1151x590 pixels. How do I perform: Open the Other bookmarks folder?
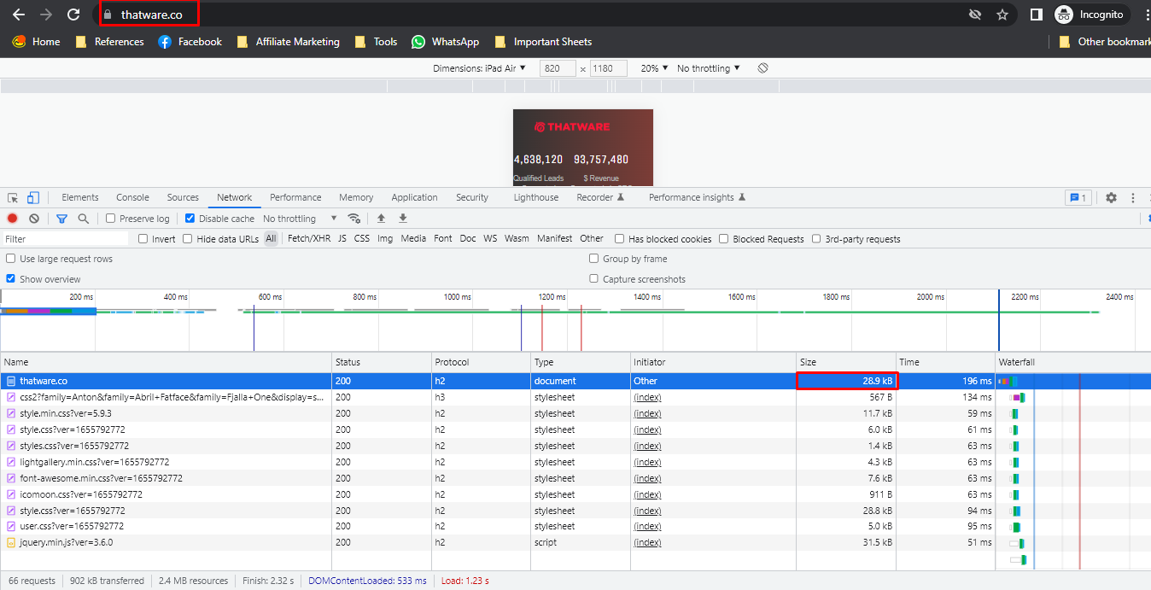1104,42
